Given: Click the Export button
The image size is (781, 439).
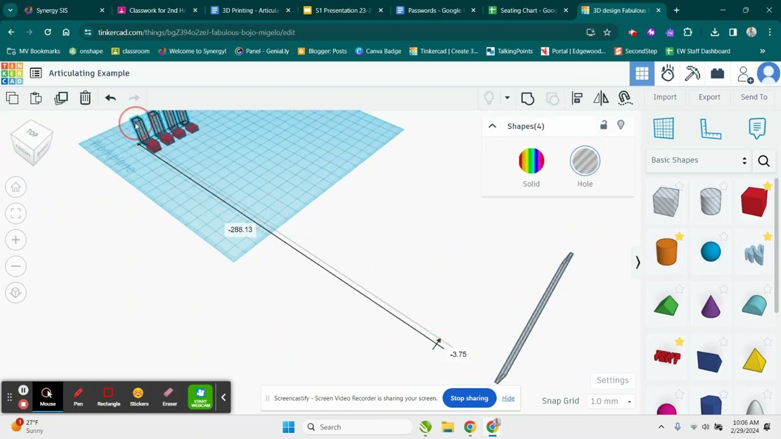Looking at the screenshot, I should [x=710, y=97].
